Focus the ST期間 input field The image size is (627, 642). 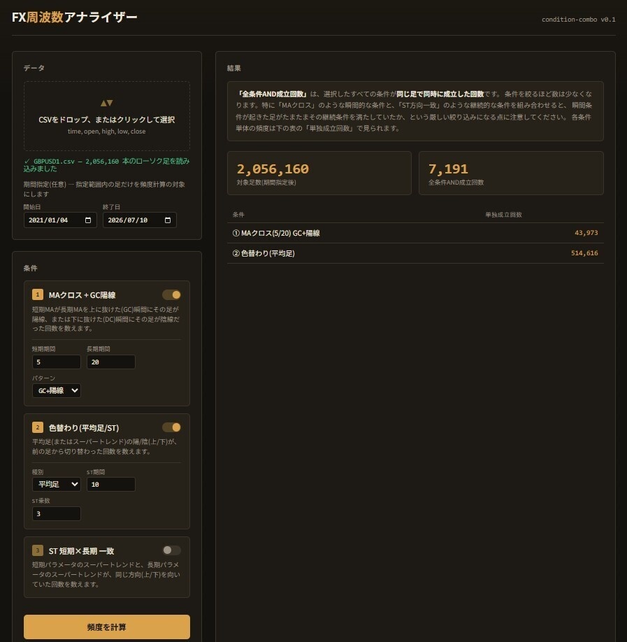111,485
